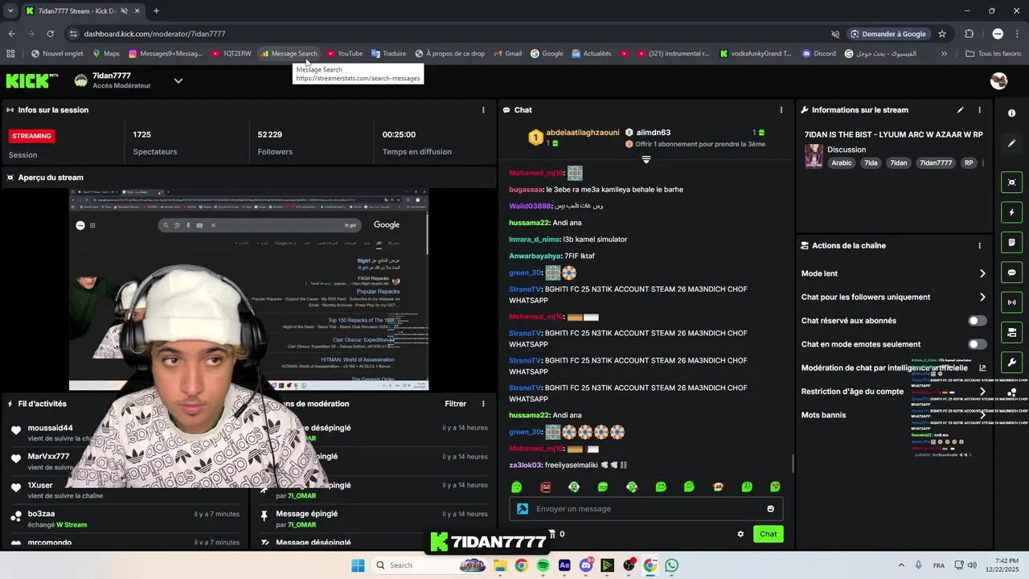Open AI chat moderation external link icon
The image size is (1029, 579).
click(982, 368)
